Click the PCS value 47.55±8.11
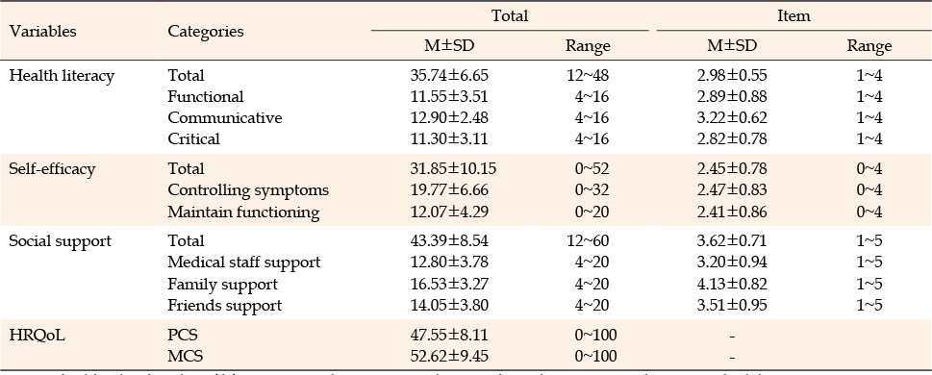The width and height of the screenshot is (932, 375). click(449, 336)
